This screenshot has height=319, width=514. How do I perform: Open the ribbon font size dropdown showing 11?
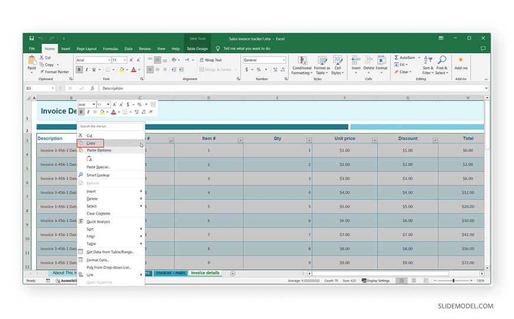point(125,60)
